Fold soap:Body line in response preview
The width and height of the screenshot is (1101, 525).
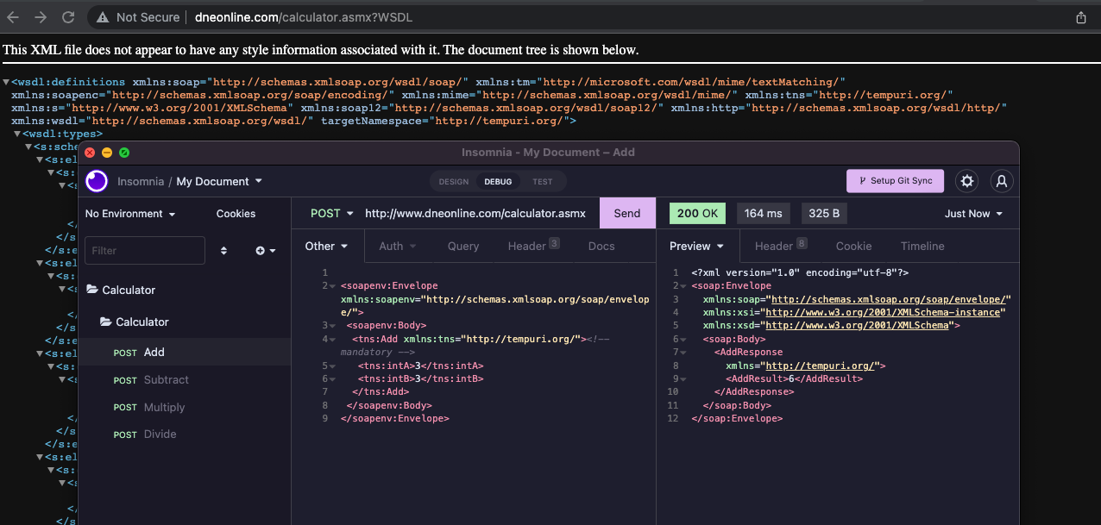tap(683, 340)
